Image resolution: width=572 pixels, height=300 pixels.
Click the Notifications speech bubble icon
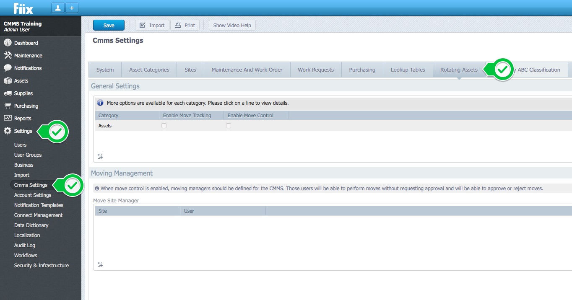(8, 68)
